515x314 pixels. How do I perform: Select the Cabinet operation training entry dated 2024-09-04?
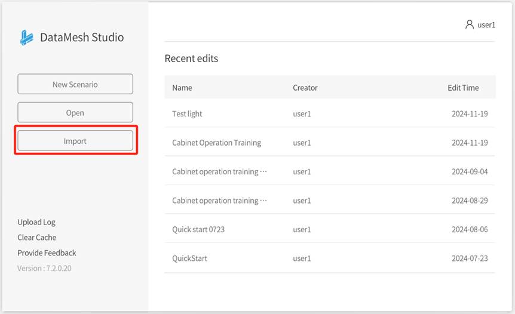pyautogui.click(x=219, y=172)
